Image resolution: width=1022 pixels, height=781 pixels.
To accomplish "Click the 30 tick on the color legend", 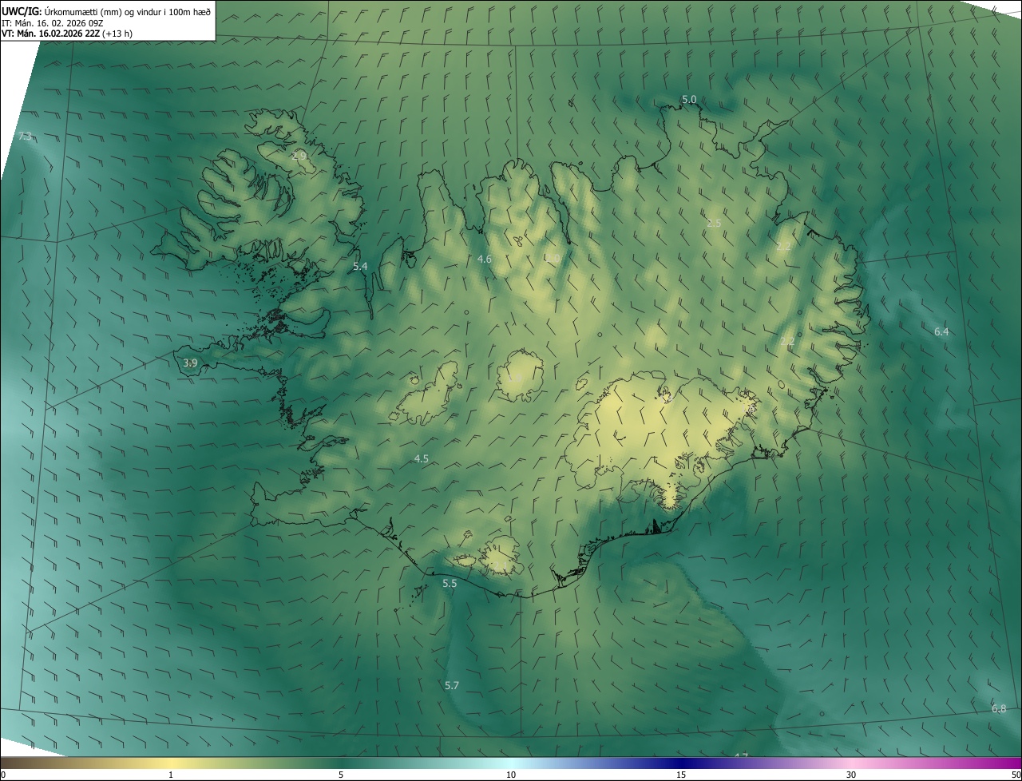I will (851, 775).
